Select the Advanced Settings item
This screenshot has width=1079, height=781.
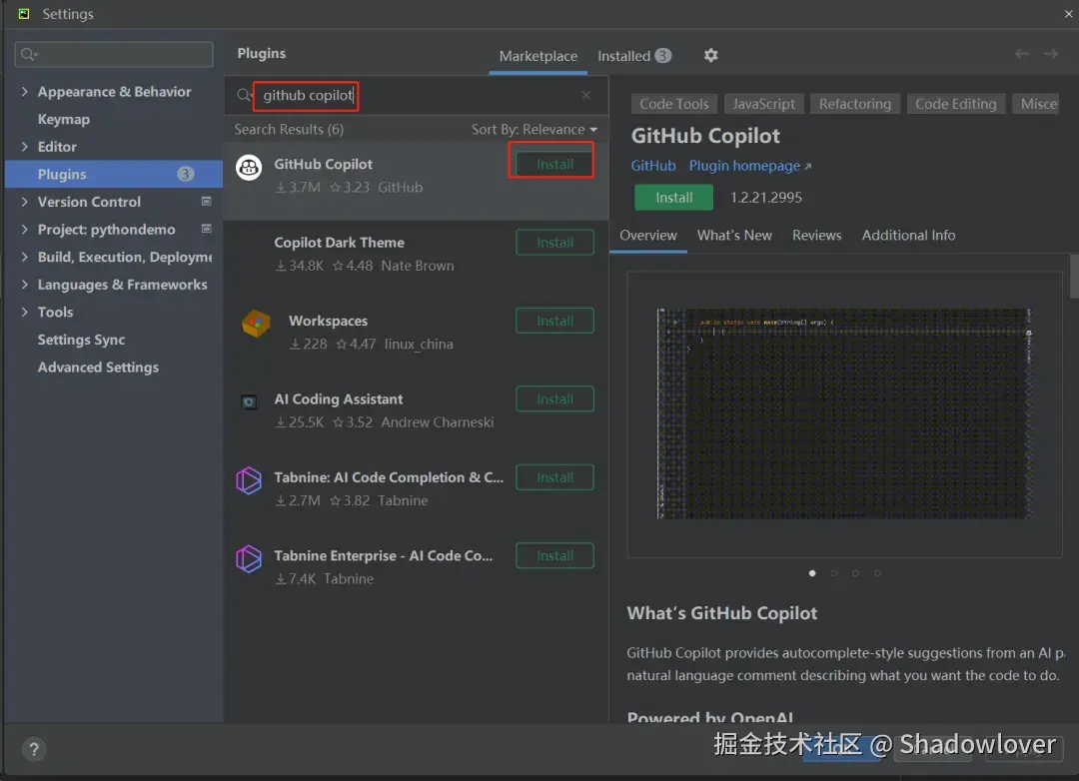tap(98, 367)
